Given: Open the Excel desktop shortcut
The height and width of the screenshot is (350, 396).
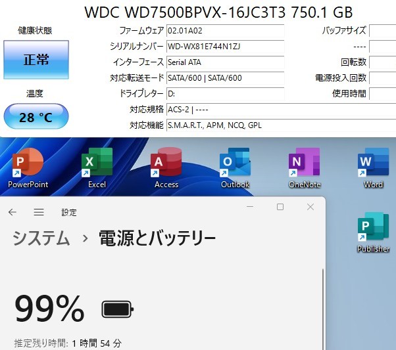Looking at the screenshot, I should point(97,167).
